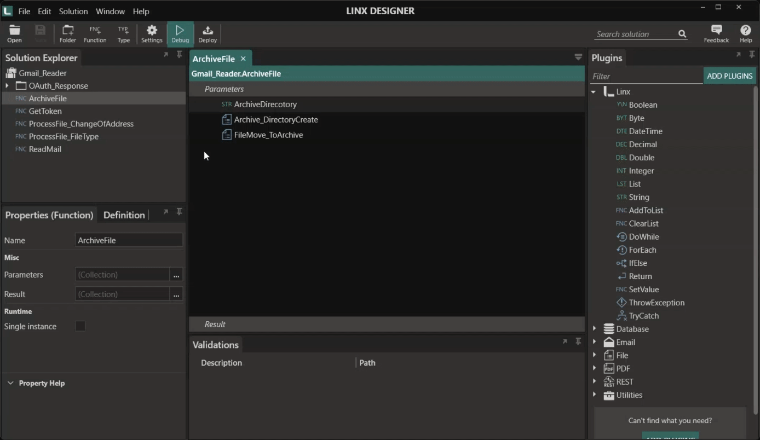Image resolution: width=760 pixels, height=440 pixels.
Task: Focus the Plugins Filter field
Action: pos(646,76)
